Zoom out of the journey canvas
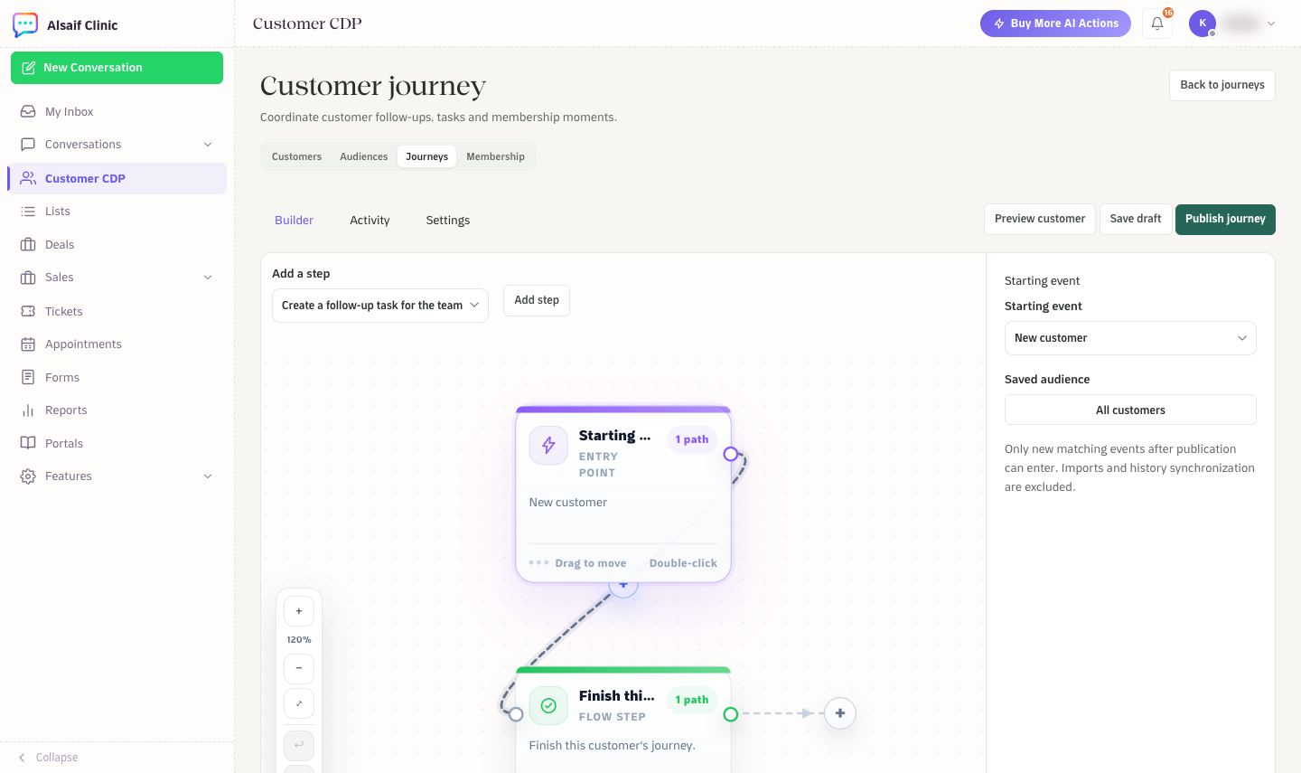The width and height of the screenshot is (1301, 773). tap(299, 668)
